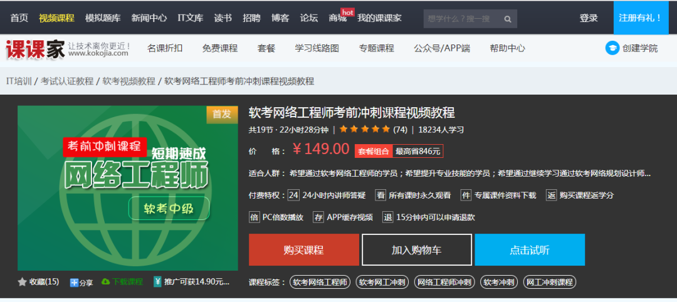Go to 新闻中心 in top navigation

[149, 18]
